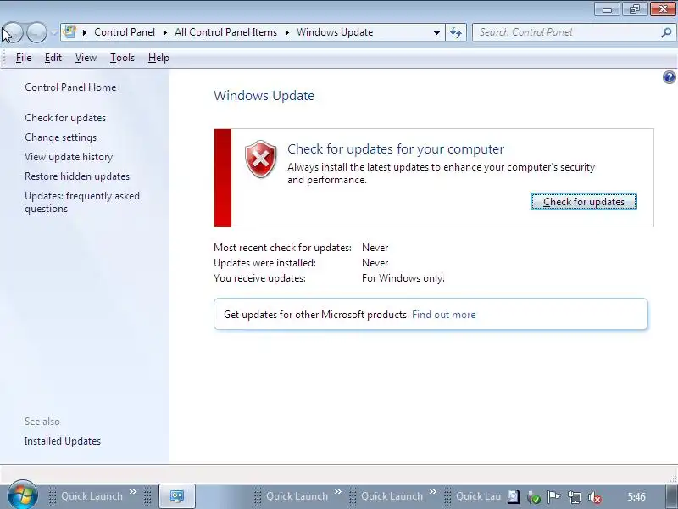Open Installed Updates link
The image size is (678, 509).
(63, 441)
